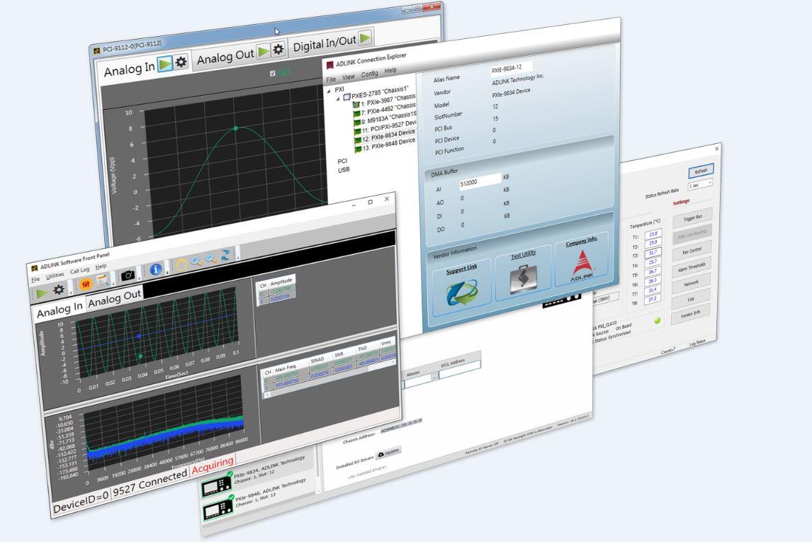The width and height of the screenshot is (812, 542).
Task: Start Analog Out with green play in PCI-9112
Action: click(x=264, y=51)
